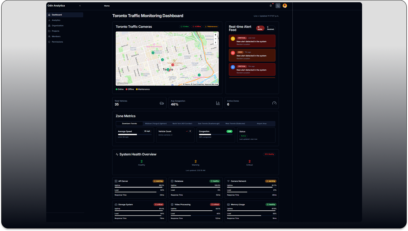The image size is (408, 231).
Task: Open the yellow user avatar menu
Action: 284,5
